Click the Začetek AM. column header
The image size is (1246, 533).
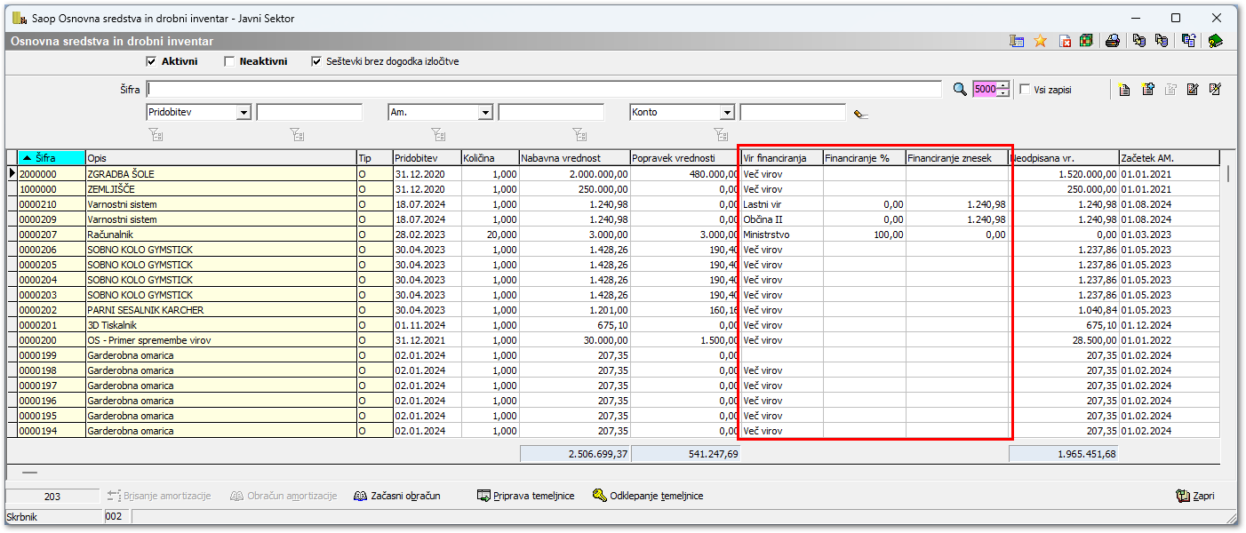(1169, 158)
